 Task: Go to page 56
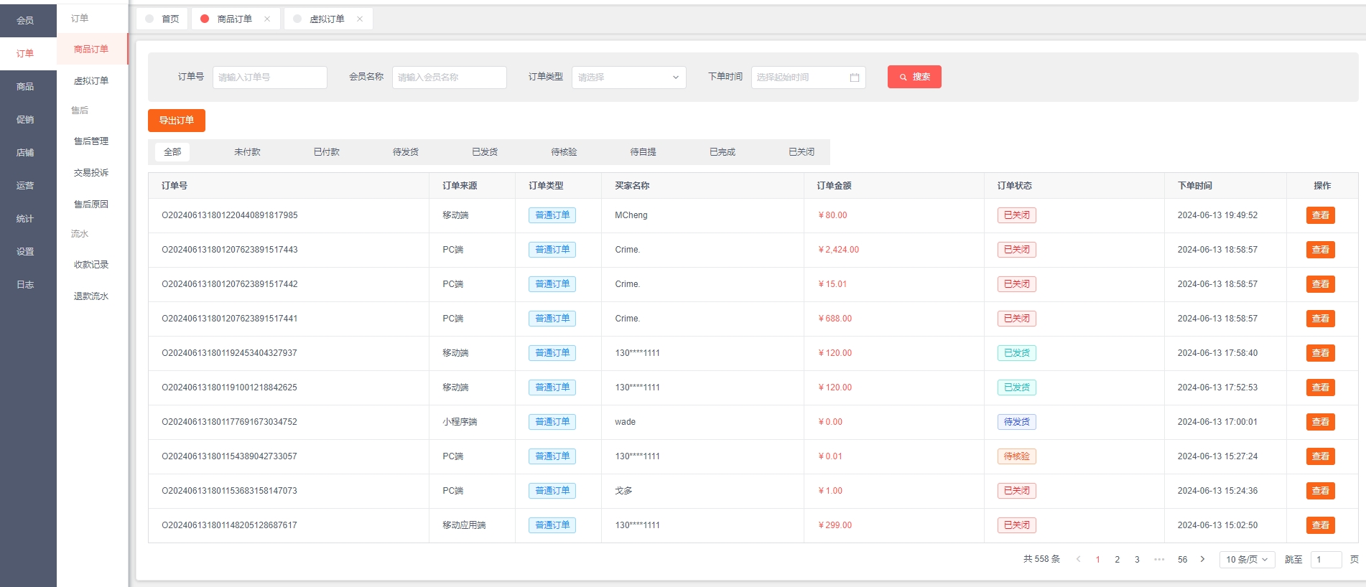1182,560
